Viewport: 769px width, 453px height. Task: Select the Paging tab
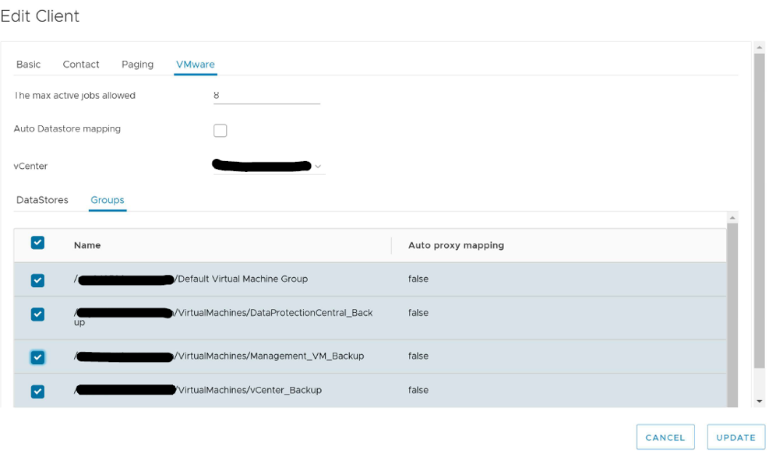[137, 65]
